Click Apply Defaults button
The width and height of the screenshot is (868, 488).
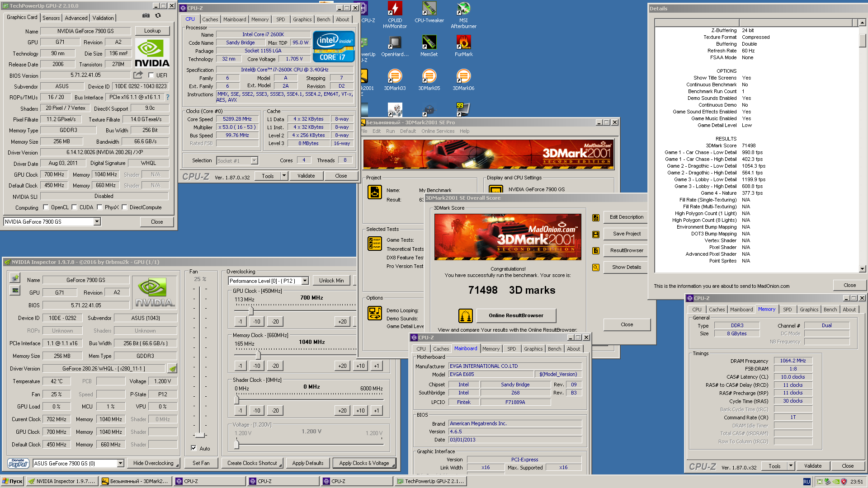[x=307, y=463]
